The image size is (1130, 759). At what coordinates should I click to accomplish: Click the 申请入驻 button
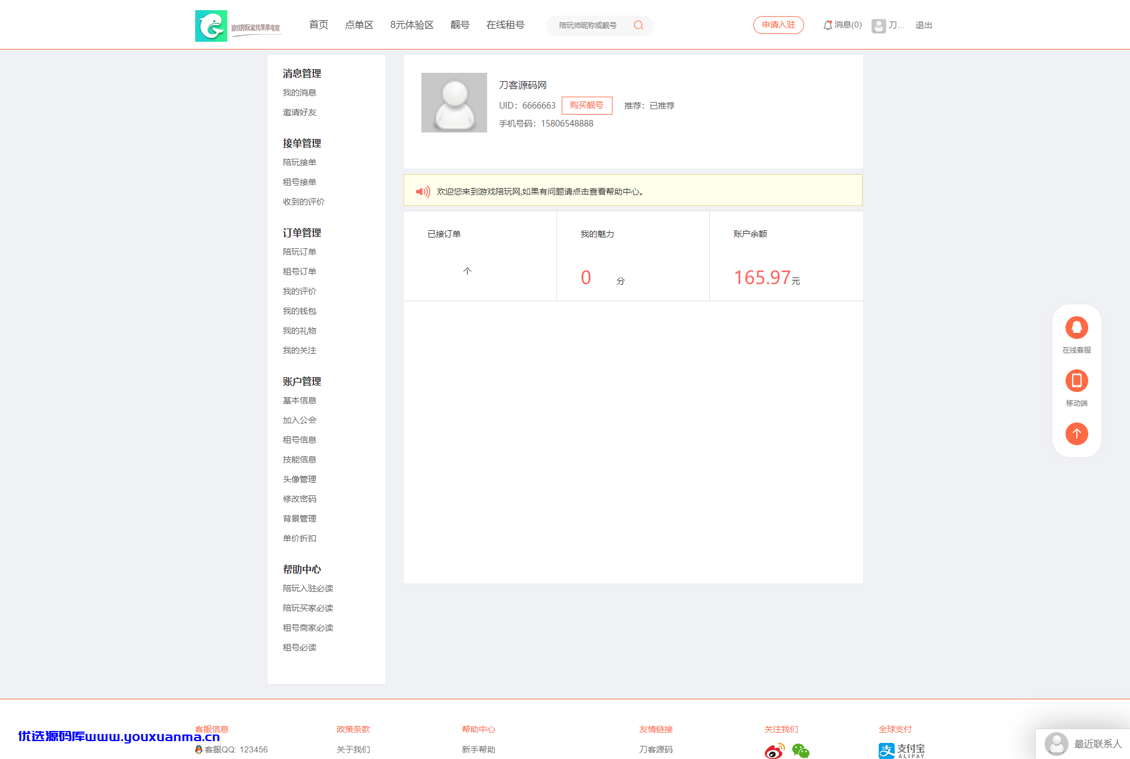point(778,25)
